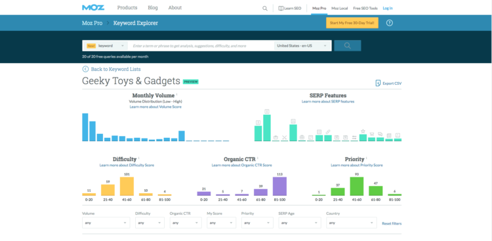The image size is (492, 241).
Task: Click the Reset filters link
Action: click(392, 223)
